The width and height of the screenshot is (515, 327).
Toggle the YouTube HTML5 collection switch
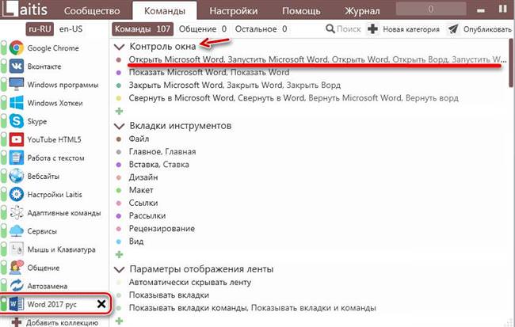pyautogui.click(x=4, y=139)
